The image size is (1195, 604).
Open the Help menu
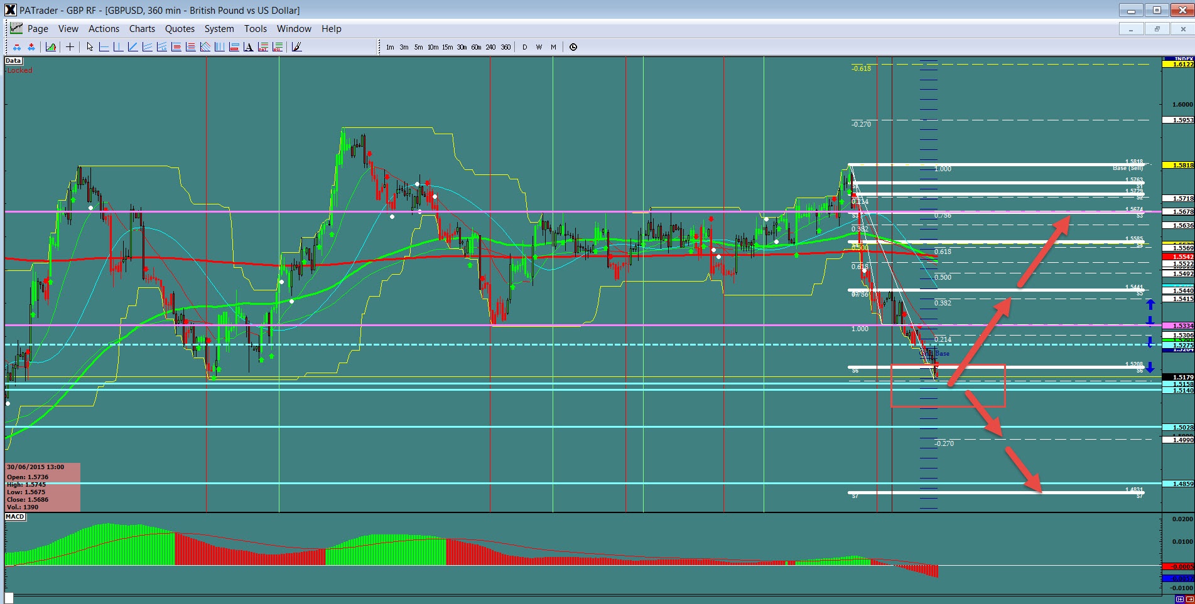332,29
